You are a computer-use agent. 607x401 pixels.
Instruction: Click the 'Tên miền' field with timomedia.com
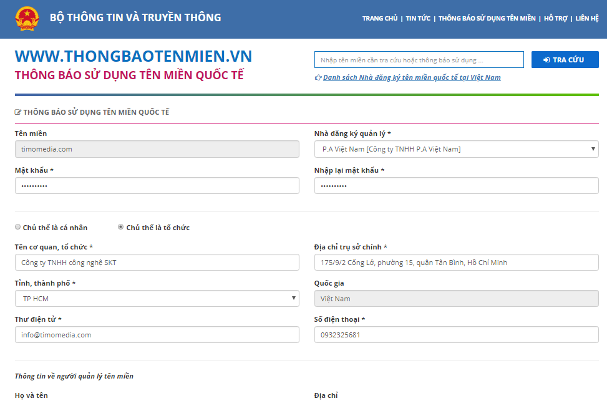(157, 149)
